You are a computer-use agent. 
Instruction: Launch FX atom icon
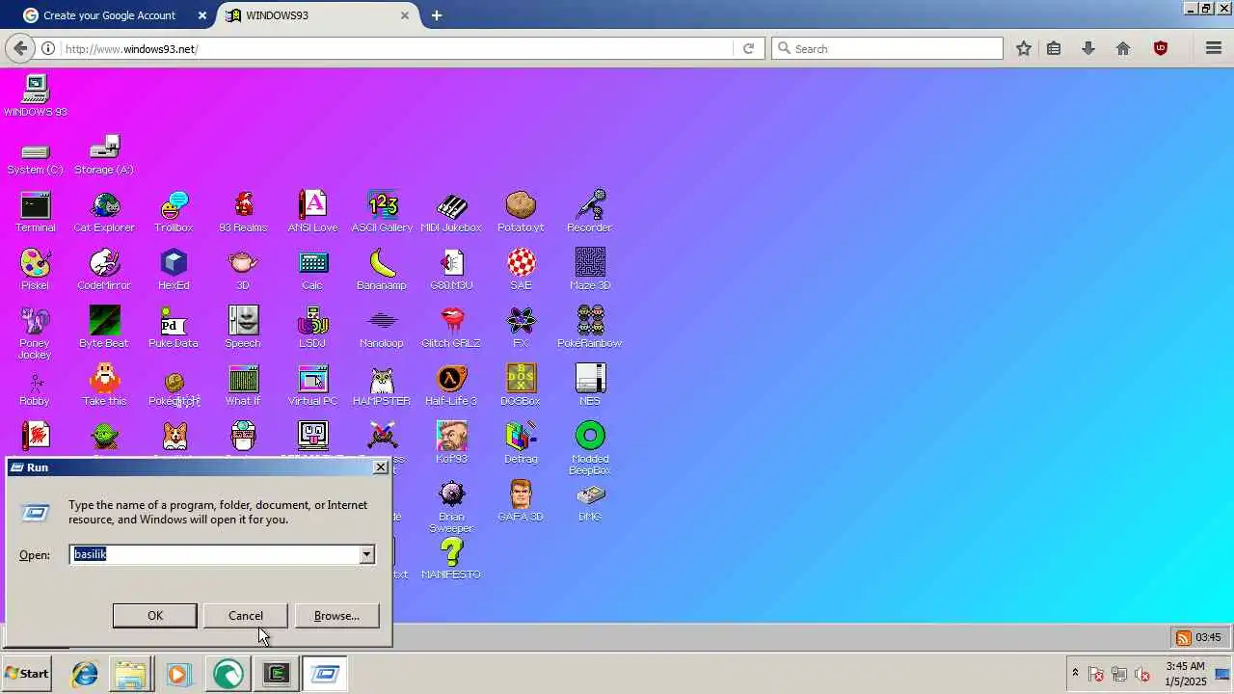pyautogui.click(x=521, y=328)
